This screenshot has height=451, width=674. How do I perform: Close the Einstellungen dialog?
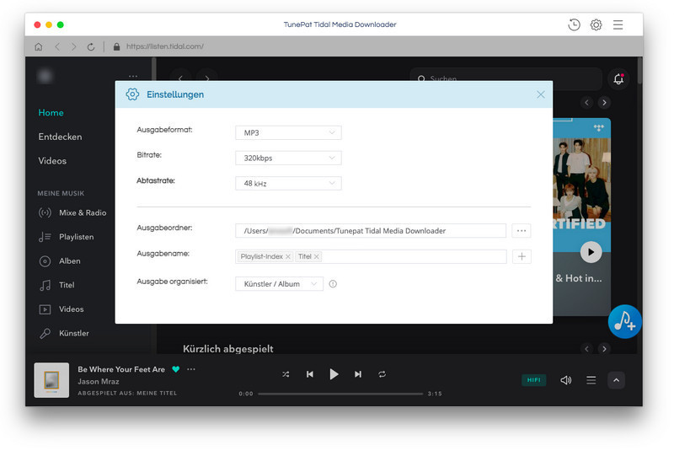tap(541, 94)
